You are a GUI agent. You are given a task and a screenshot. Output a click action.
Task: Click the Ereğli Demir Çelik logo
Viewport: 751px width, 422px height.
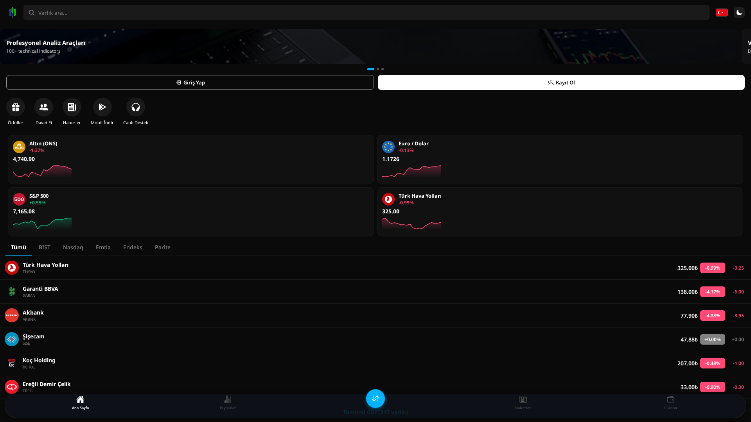[x=12, y=387]
